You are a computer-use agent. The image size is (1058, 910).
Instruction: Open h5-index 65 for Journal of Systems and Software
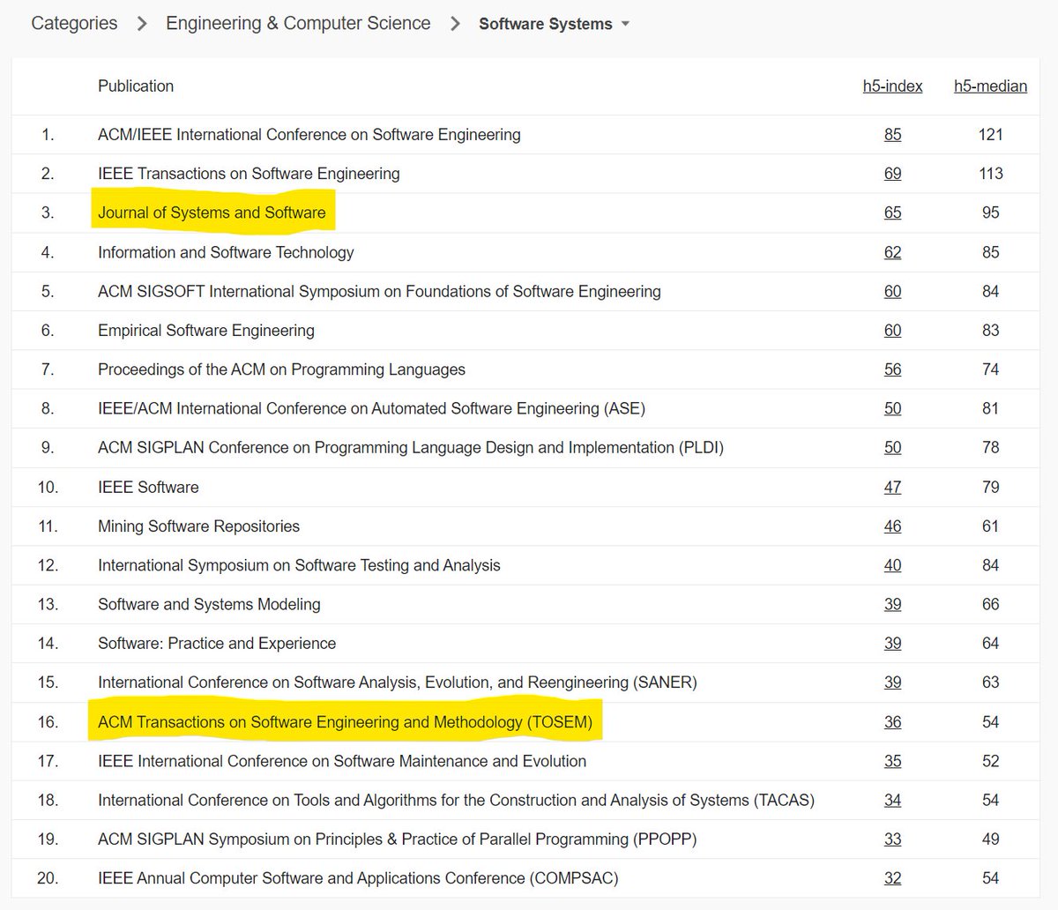coord(892,213)
